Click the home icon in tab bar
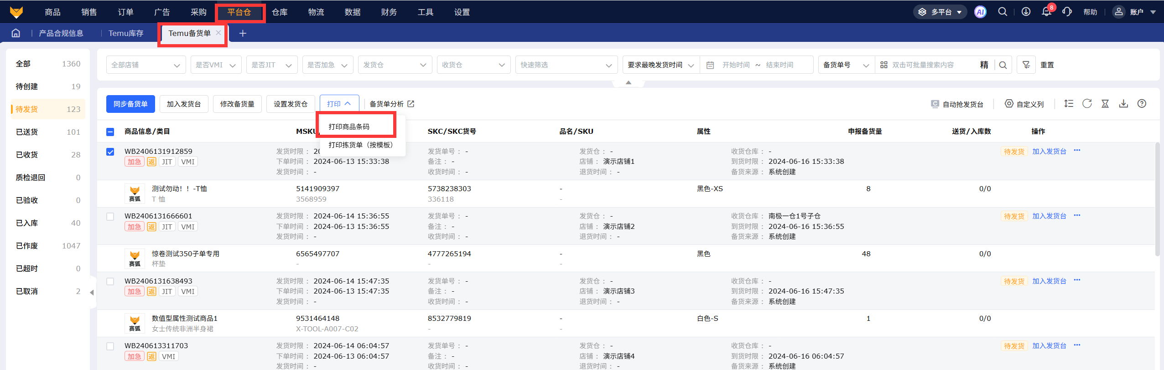Image resolution: width=1164 pixels, height=370 pixels. tap(16, 33)
